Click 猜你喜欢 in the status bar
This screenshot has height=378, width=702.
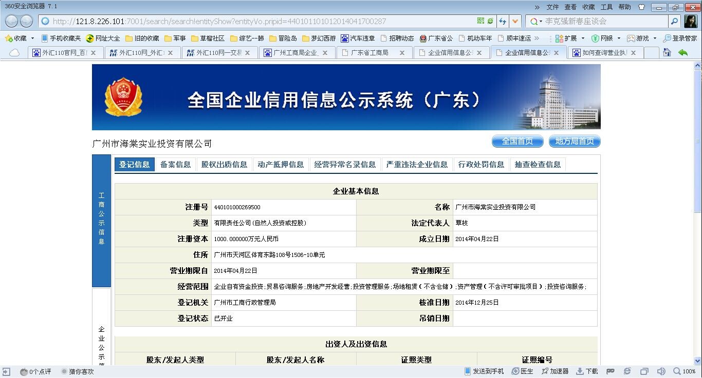tap(78, 371)
